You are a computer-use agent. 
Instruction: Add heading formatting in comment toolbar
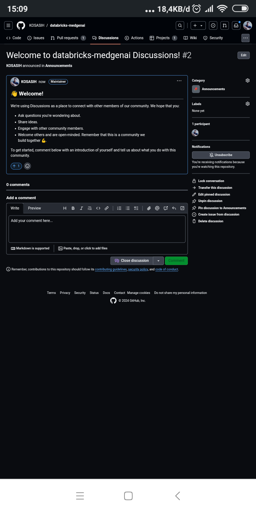[65, 208]
